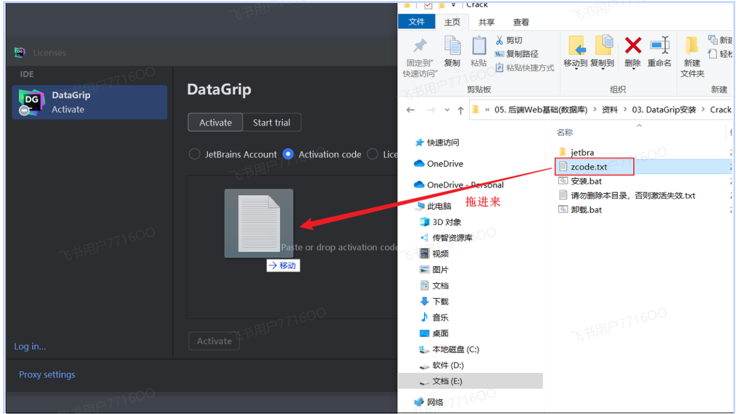Click the 名称 column header
Screen dimensions: 740x414
(x=565, y=133)
